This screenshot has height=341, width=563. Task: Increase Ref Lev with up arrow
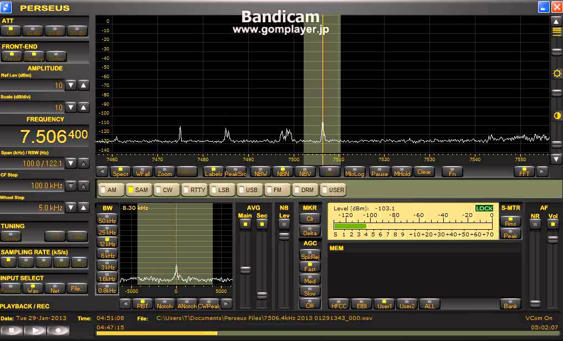[x=83, y=85]
